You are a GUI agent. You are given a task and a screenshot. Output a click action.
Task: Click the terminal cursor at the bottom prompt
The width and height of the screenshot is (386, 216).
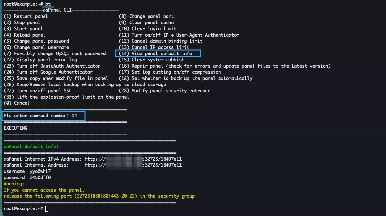pos(47,208)
